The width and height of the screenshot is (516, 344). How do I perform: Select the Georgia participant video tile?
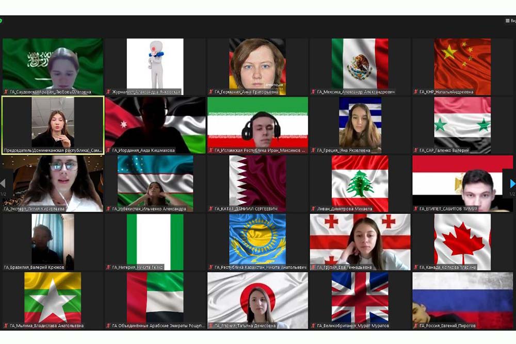(x=360, y=242)
